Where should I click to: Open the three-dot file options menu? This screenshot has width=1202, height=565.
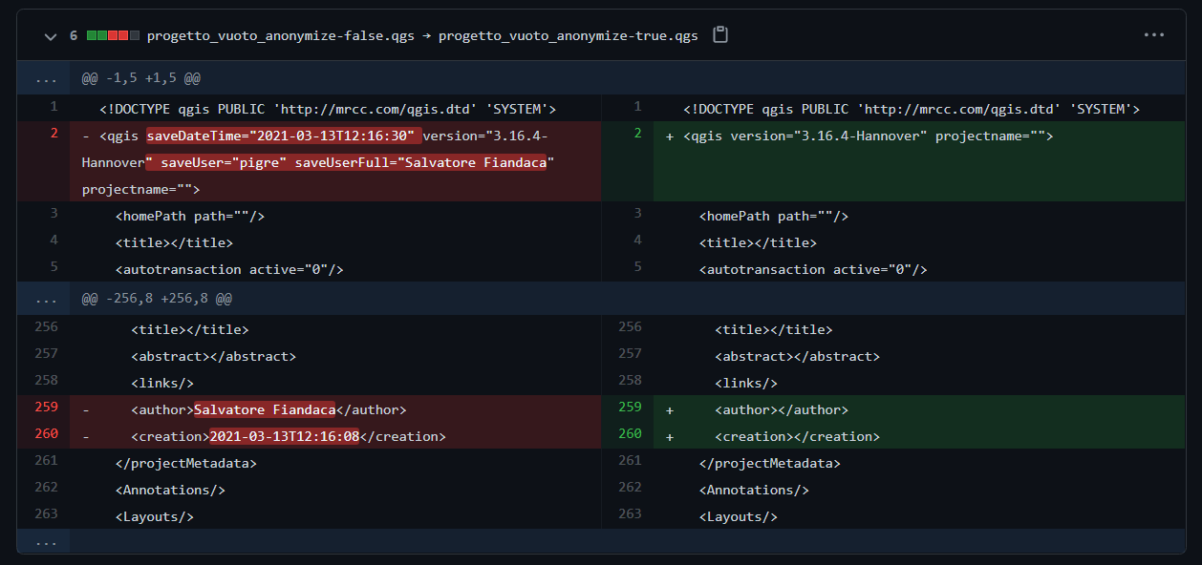click(1153, 35)
